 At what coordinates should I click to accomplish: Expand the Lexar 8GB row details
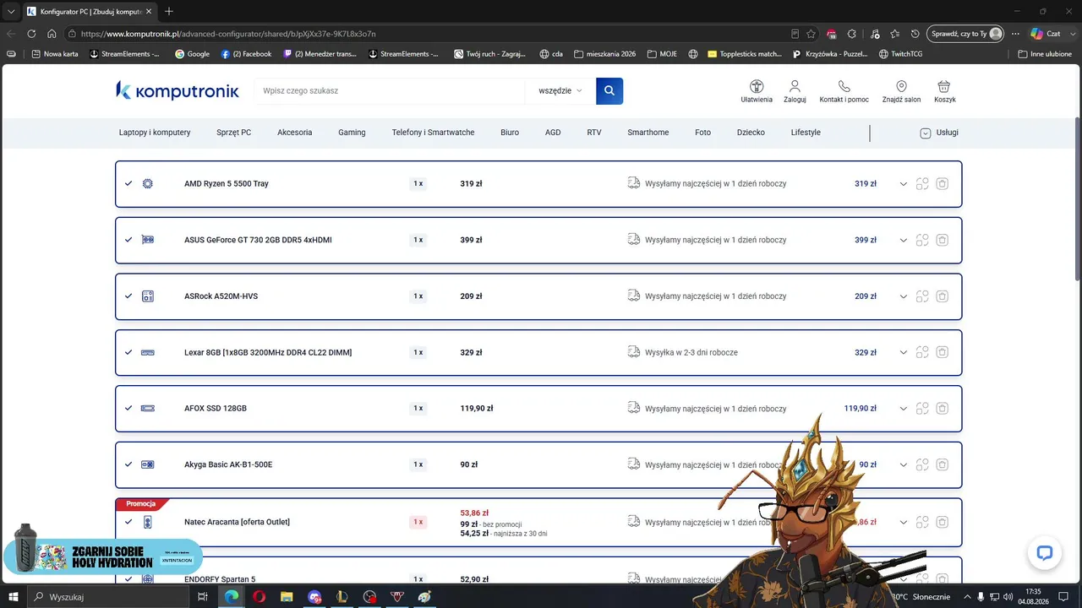(904, 352)
